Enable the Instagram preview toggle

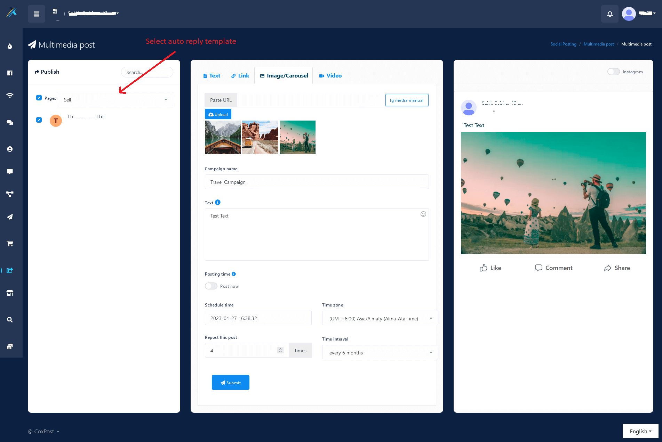(613, 72)
